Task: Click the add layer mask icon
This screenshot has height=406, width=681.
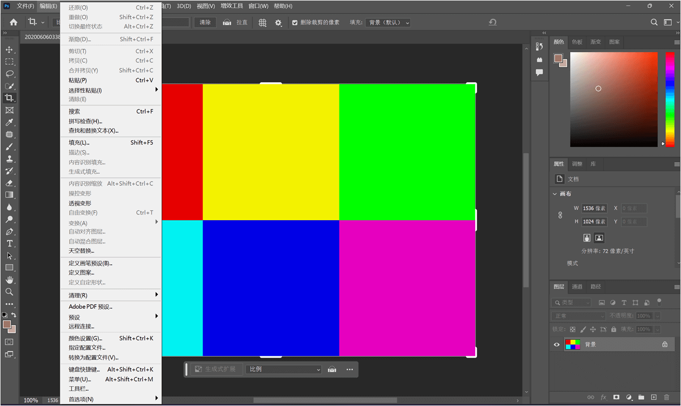Action: click(616, 397)
